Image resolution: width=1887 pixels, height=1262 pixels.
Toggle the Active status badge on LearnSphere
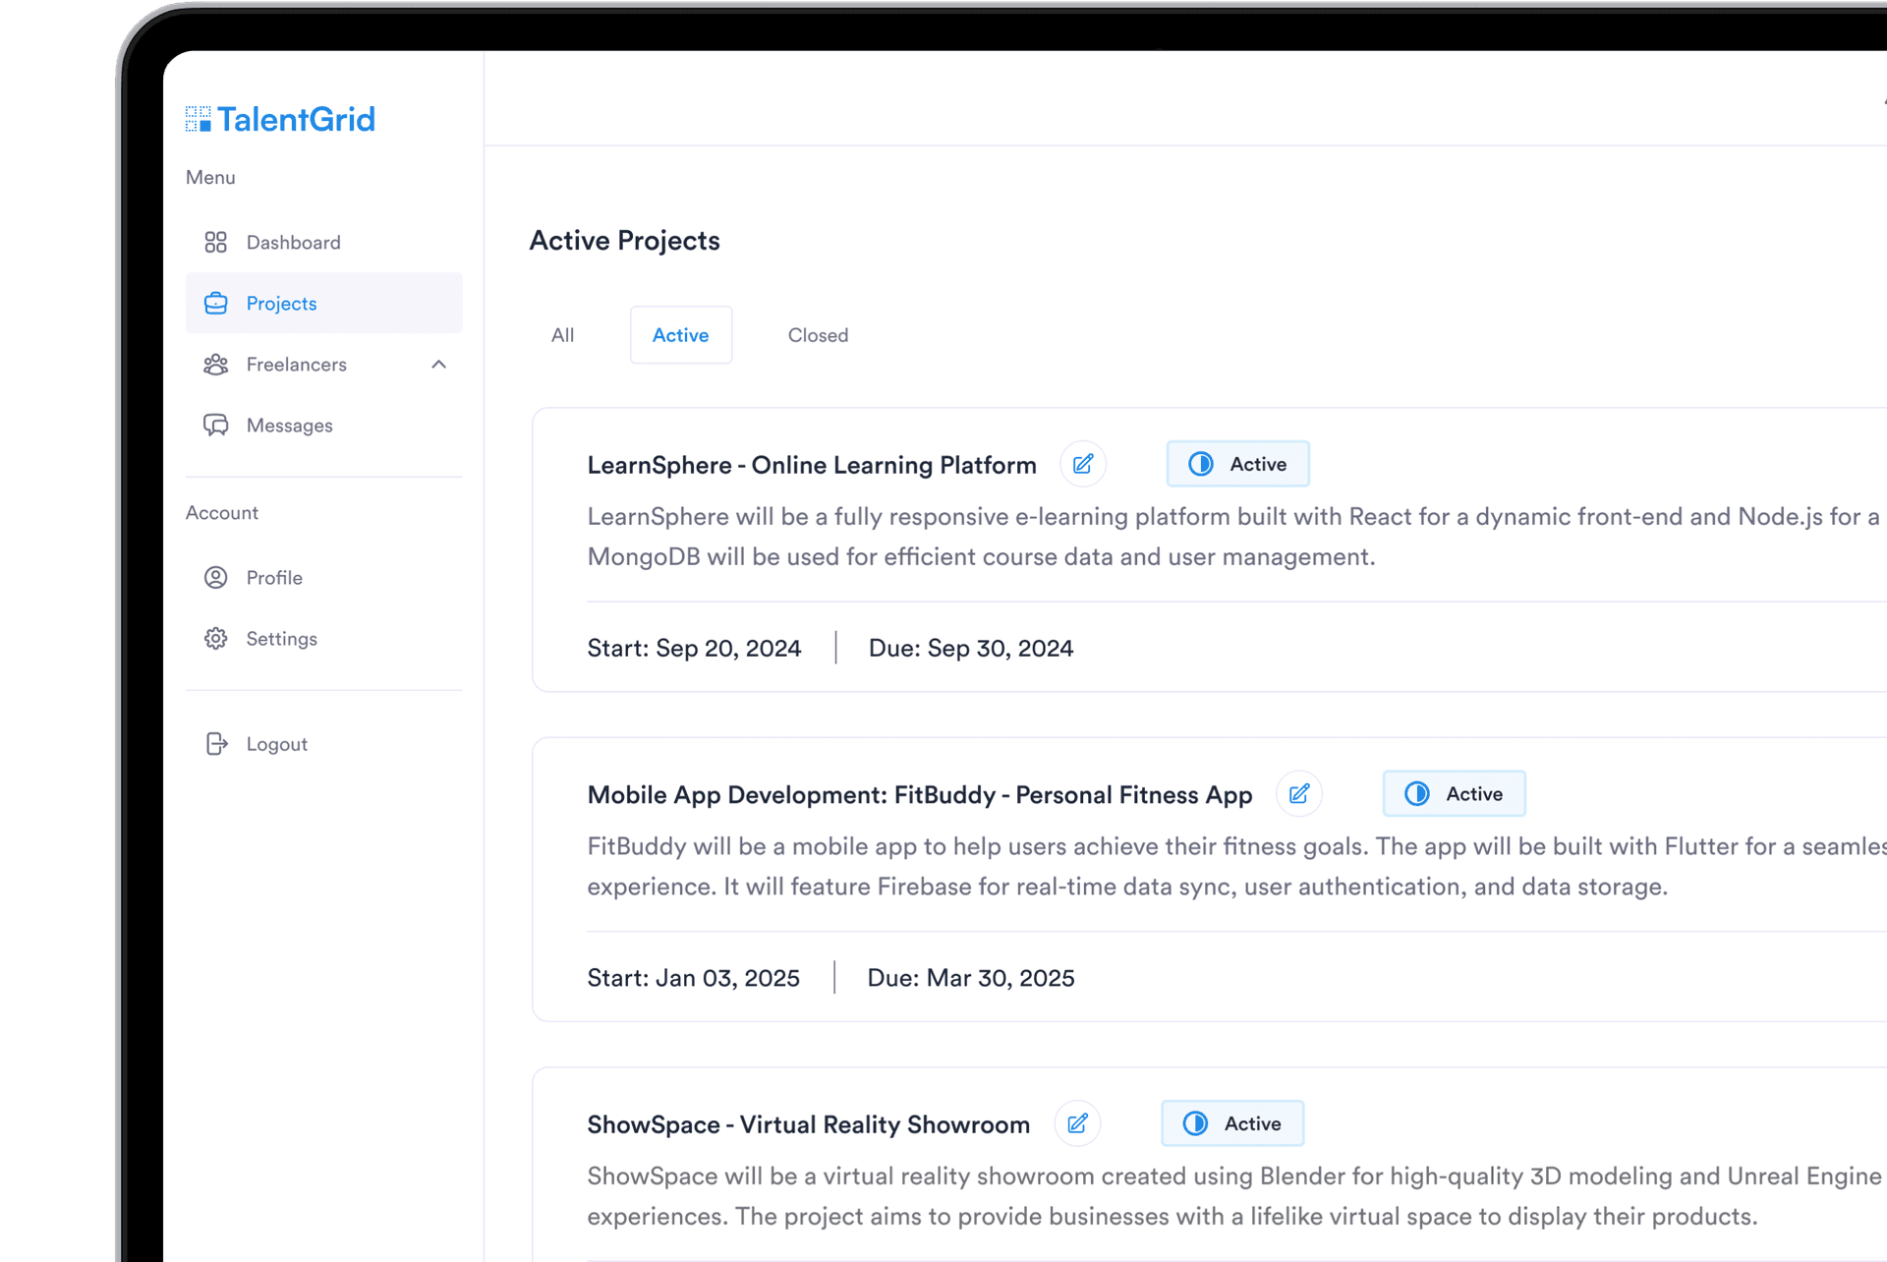[x=1237, y=463]
